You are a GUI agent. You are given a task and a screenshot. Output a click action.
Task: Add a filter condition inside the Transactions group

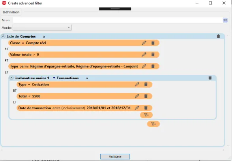coord(146,115)
